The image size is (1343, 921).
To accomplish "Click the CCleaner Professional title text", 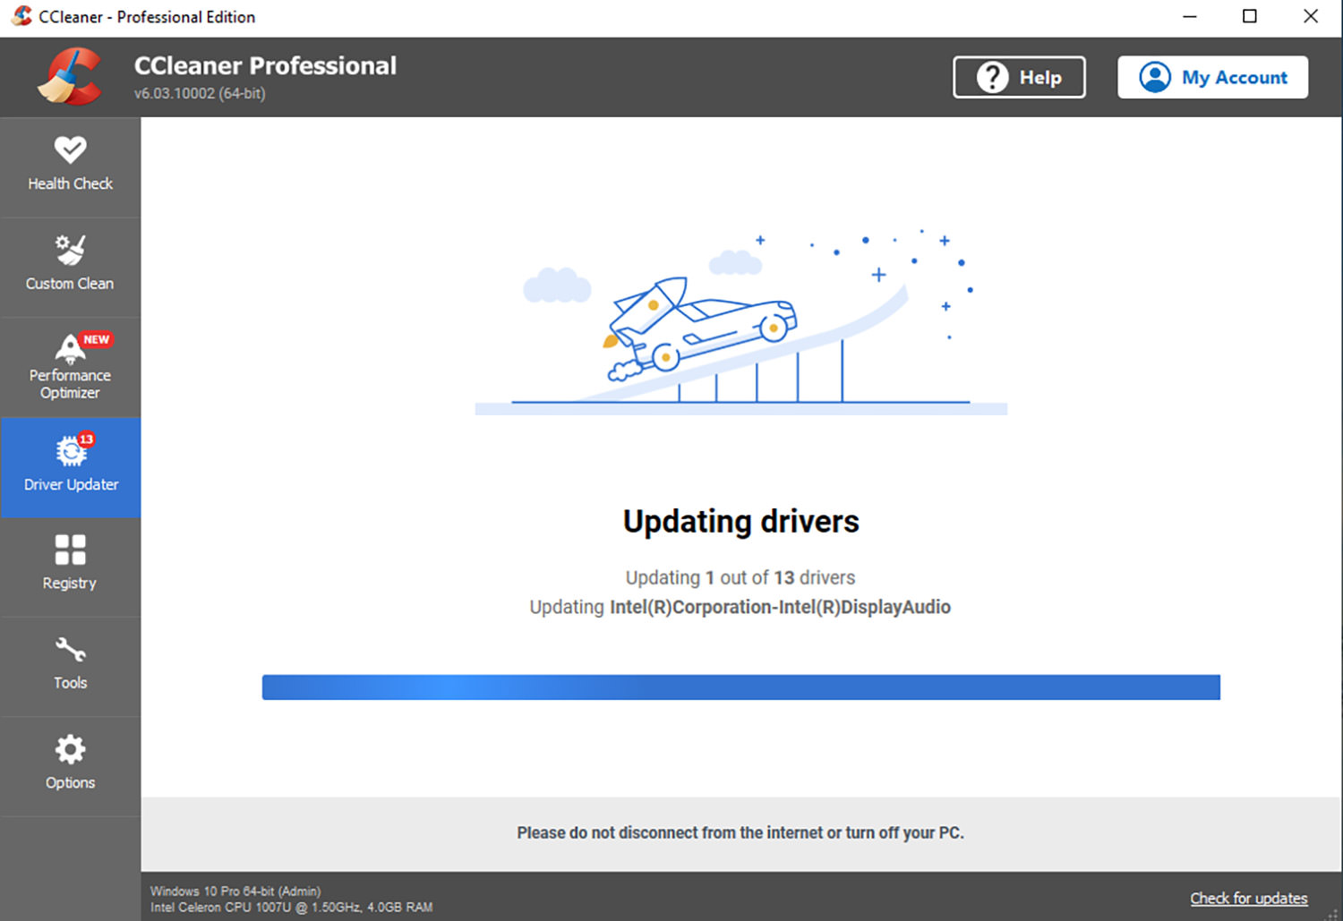I will 265,65.
